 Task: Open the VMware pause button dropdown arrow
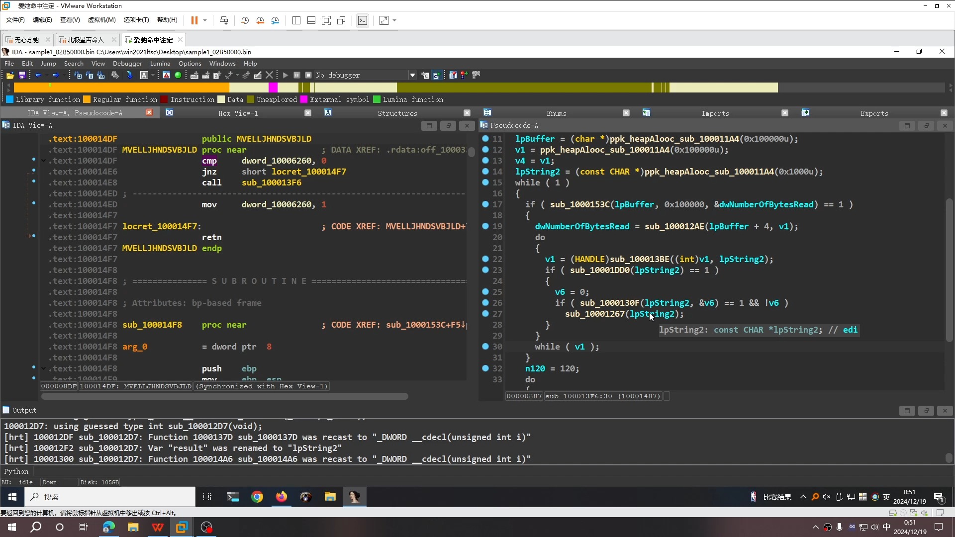click(x=205, y=20)
